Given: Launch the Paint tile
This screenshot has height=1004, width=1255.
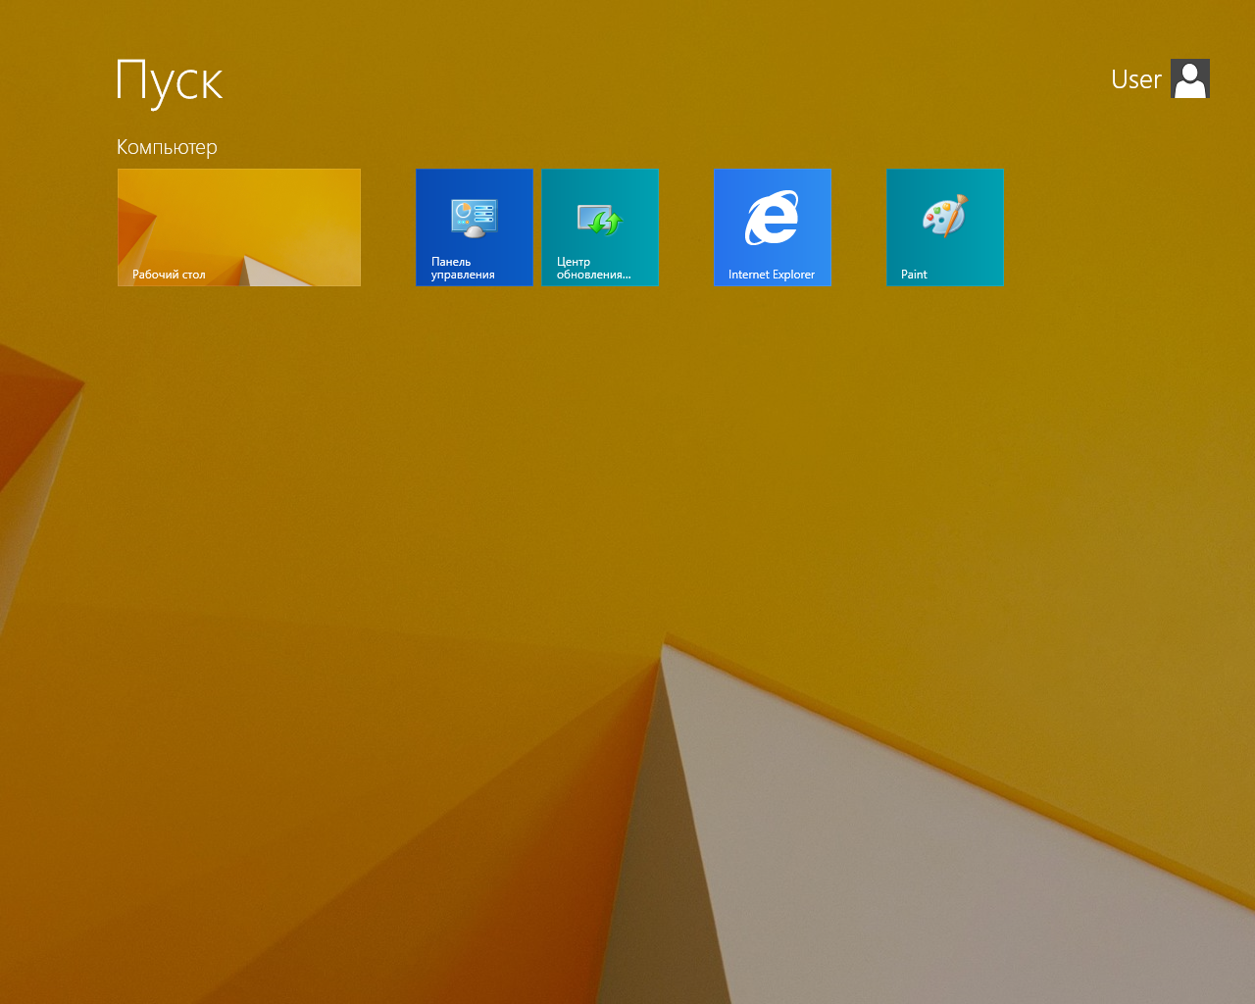Looking at the screenshot, I should pos(945,227).
